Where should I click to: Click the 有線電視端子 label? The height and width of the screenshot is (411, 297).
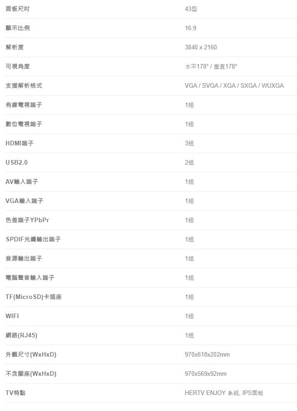(24, 105)
